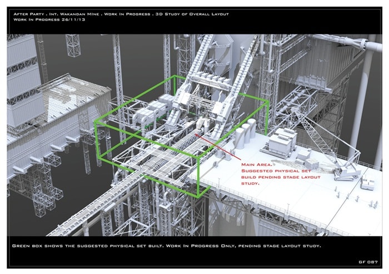Click the red 'Main Area.' annotation label

click(257, 165)
